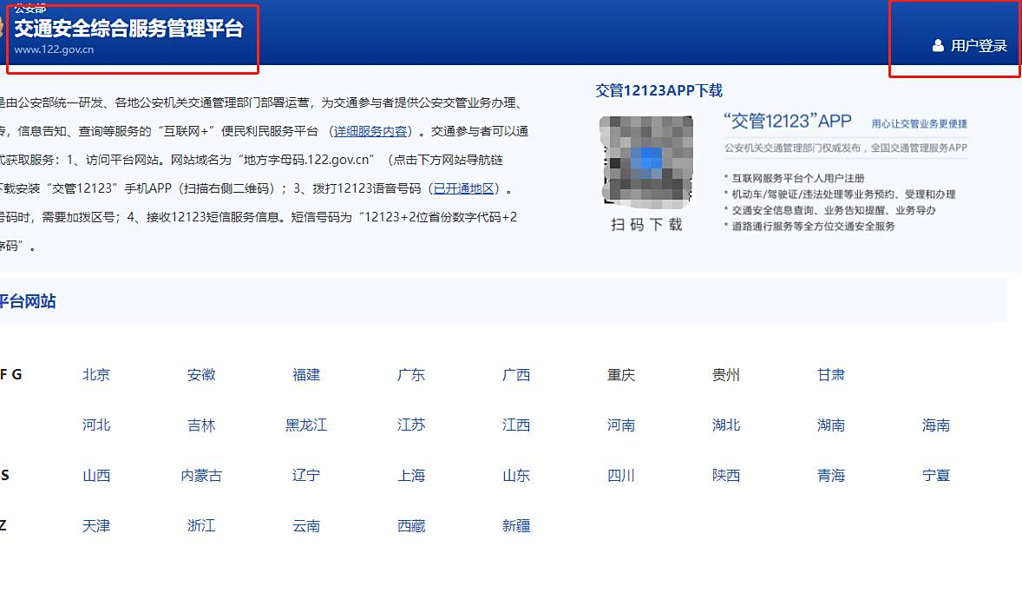Open the 重庆 platform site
1022x606 pixels.
click(620, 375)
